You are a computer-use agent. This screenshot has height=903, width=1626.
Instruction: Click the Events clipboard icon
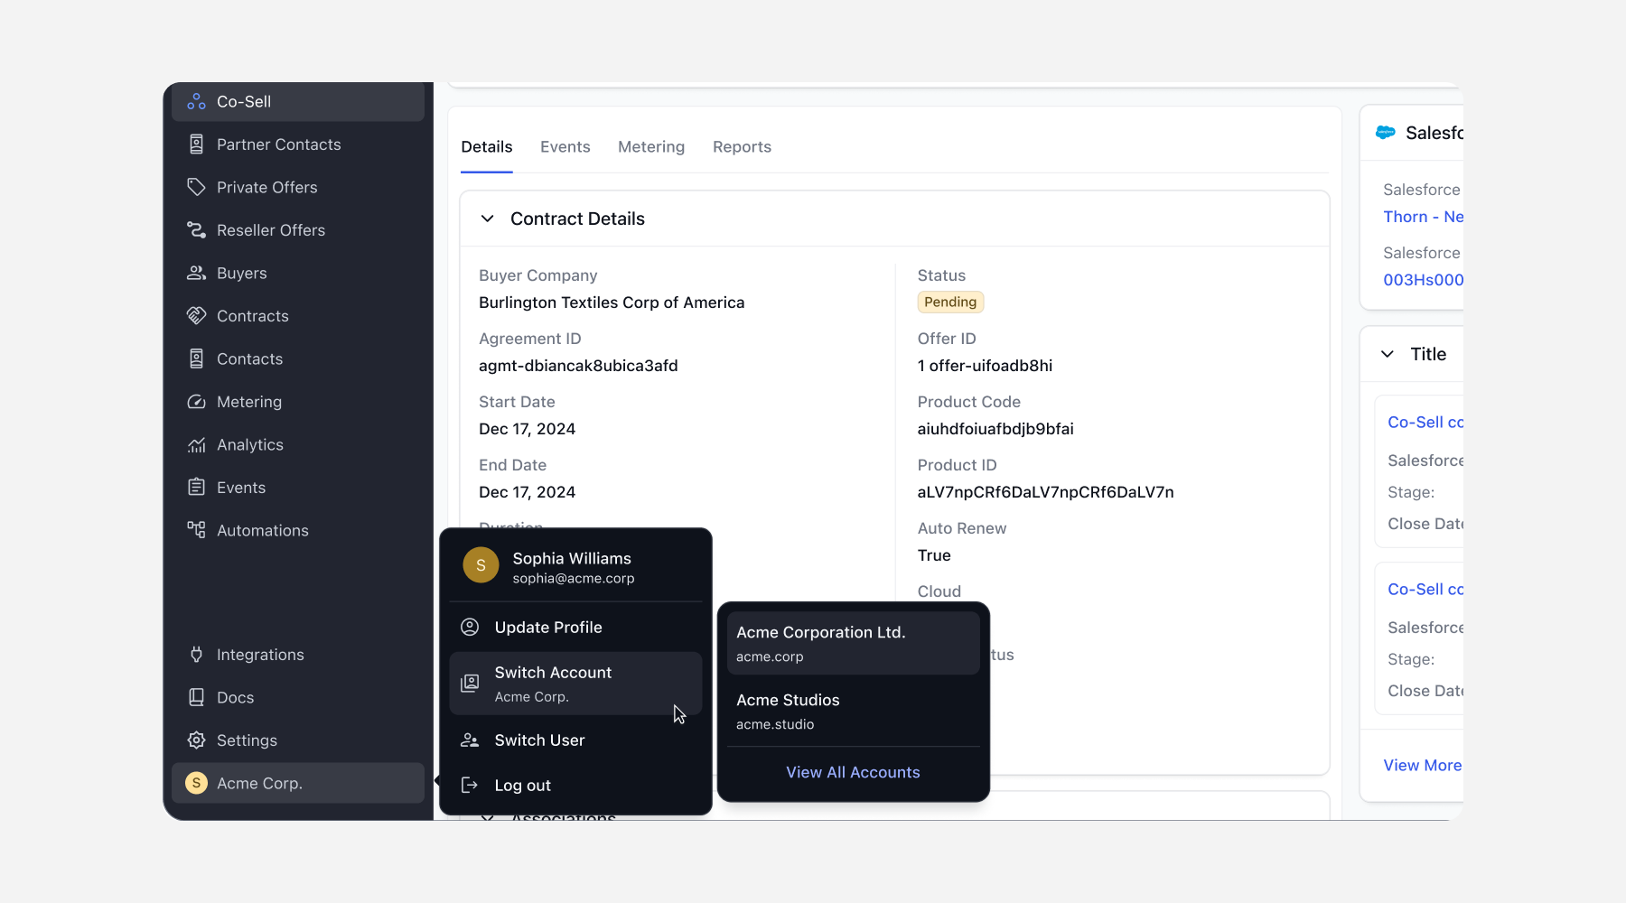tap(196, 488)
